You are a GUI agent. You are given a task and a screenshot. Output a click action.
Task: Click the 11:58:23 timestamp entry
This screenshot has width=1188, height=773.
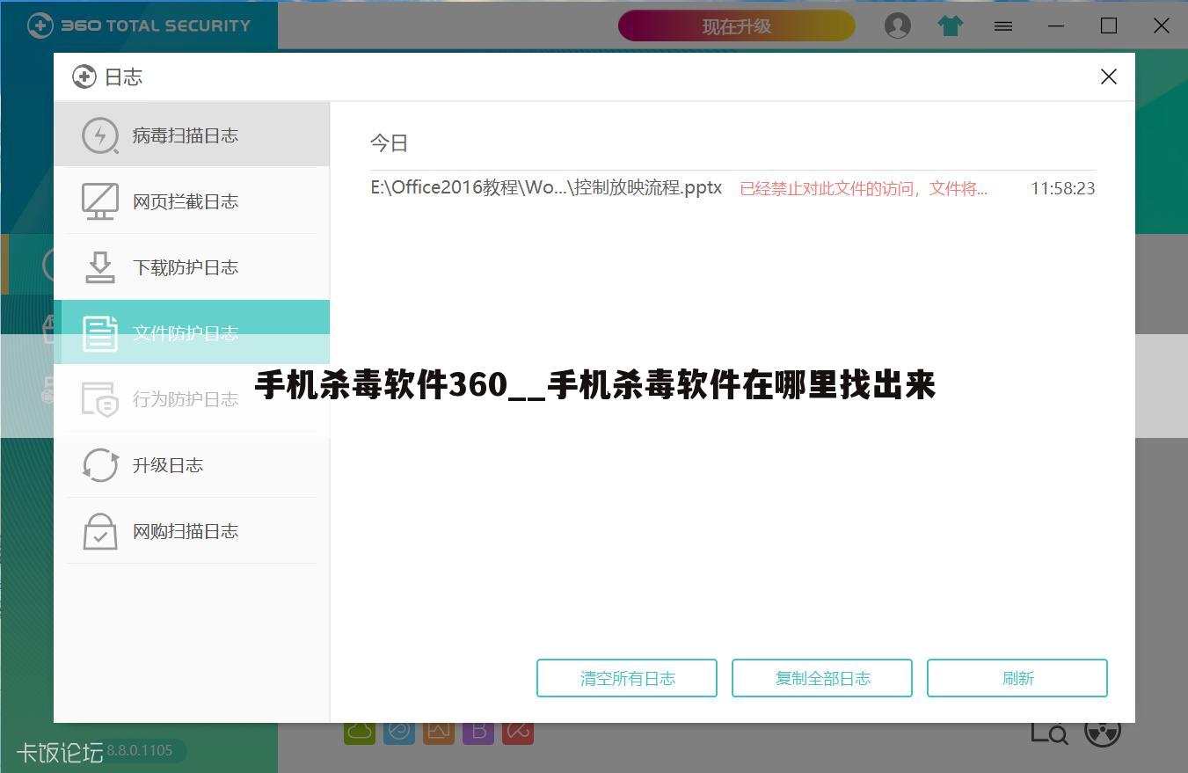click(x=1063, y=188)
